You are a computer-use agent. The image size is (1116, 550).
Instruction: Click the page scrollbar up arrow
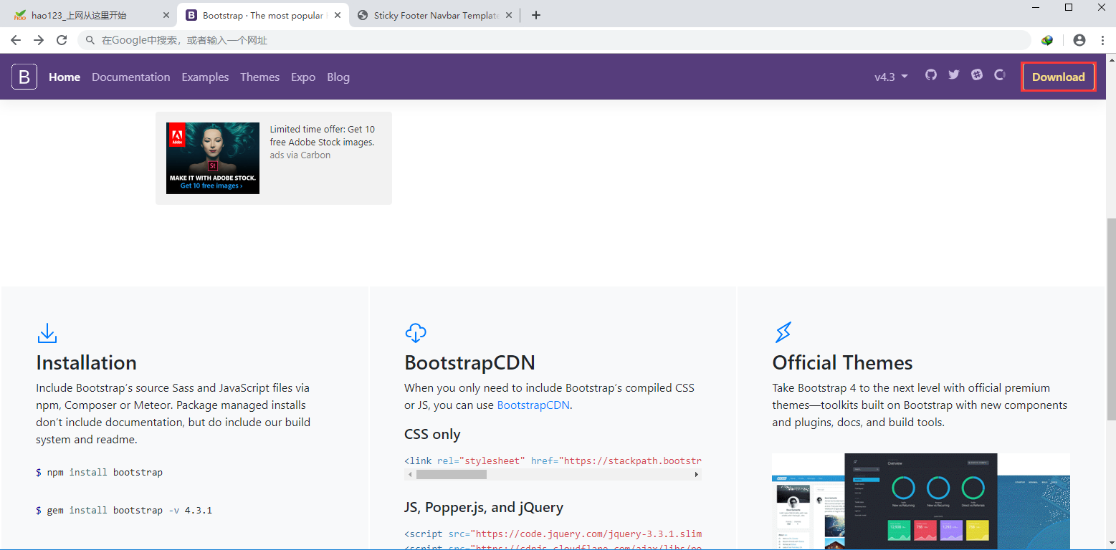(x=1110, y=59)
